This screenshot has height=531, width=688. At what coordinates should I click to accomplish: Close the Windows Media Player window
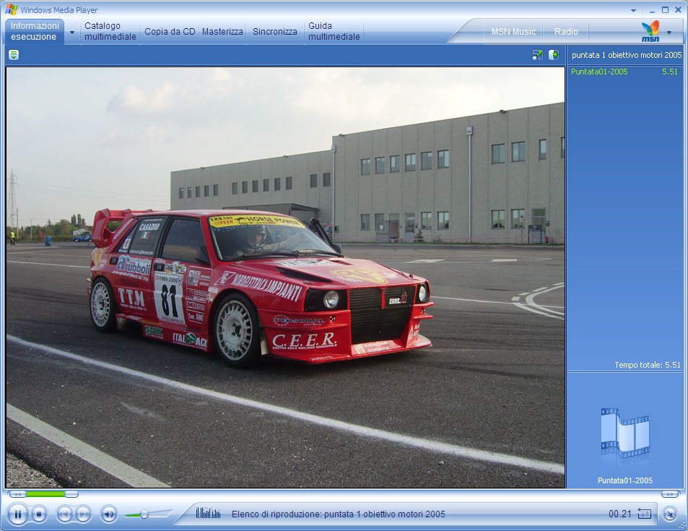pyautogui.click(x=678, y=10)
